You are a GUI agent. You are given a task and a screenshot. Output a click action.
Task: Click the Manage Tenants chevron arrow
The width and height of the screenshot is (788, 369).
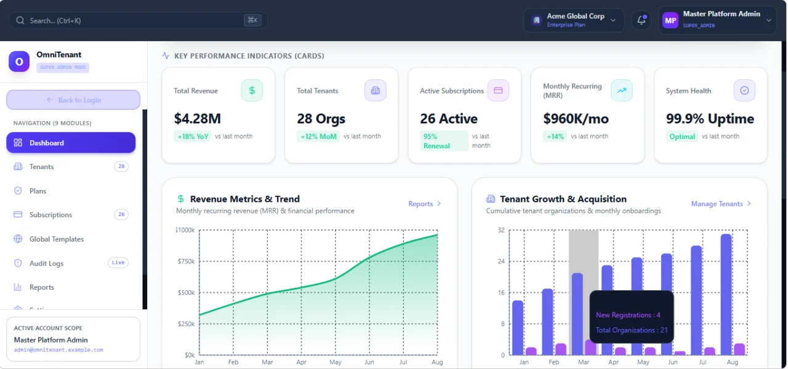coord(749,204)
